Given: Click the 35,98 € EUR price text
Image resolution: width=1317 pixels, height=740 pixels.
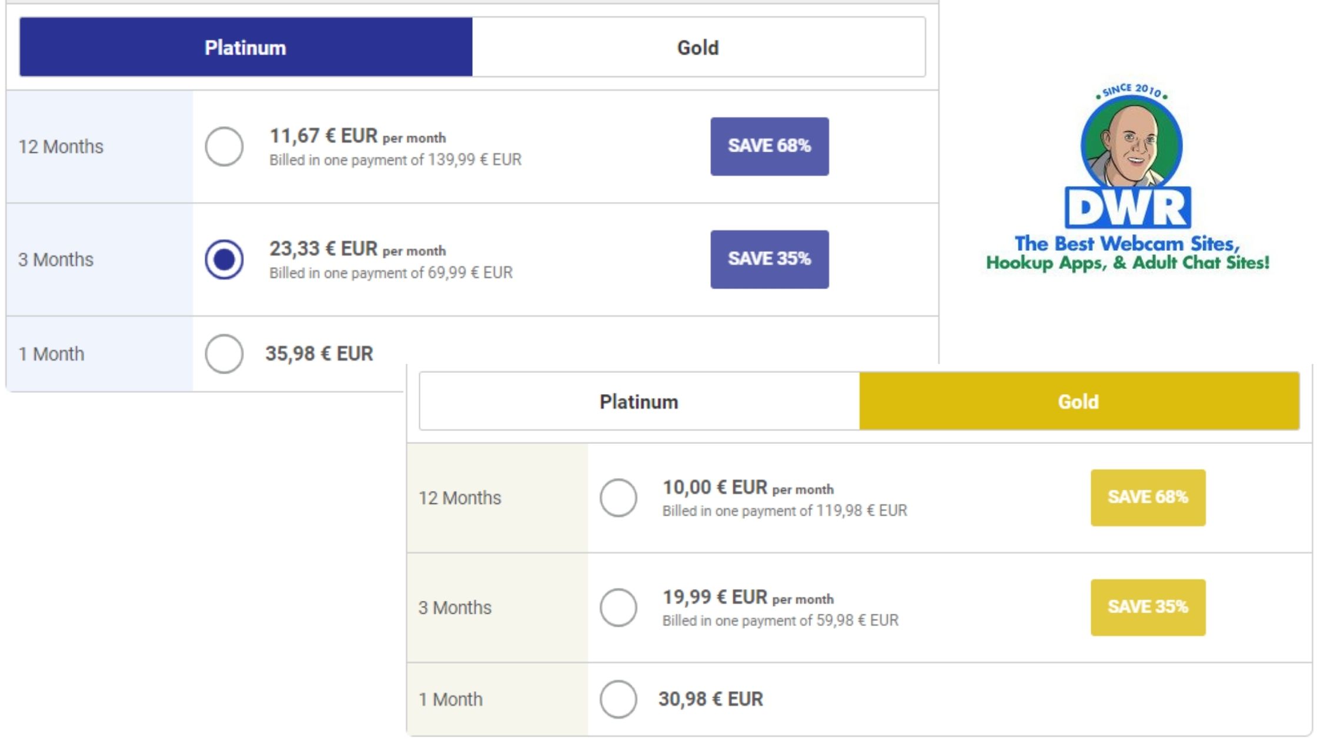Looking at the screenshot, I should coord(319,354).
